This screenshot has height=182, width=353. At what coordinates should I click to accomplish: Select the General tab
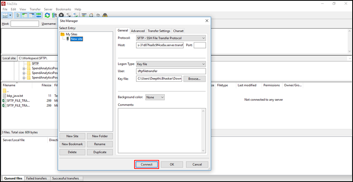pos(123,30)
